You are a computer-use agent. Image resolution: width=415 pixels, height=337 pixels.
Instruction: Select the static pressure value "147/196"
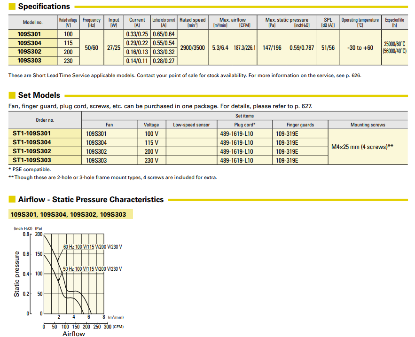(x=272, y=48)
